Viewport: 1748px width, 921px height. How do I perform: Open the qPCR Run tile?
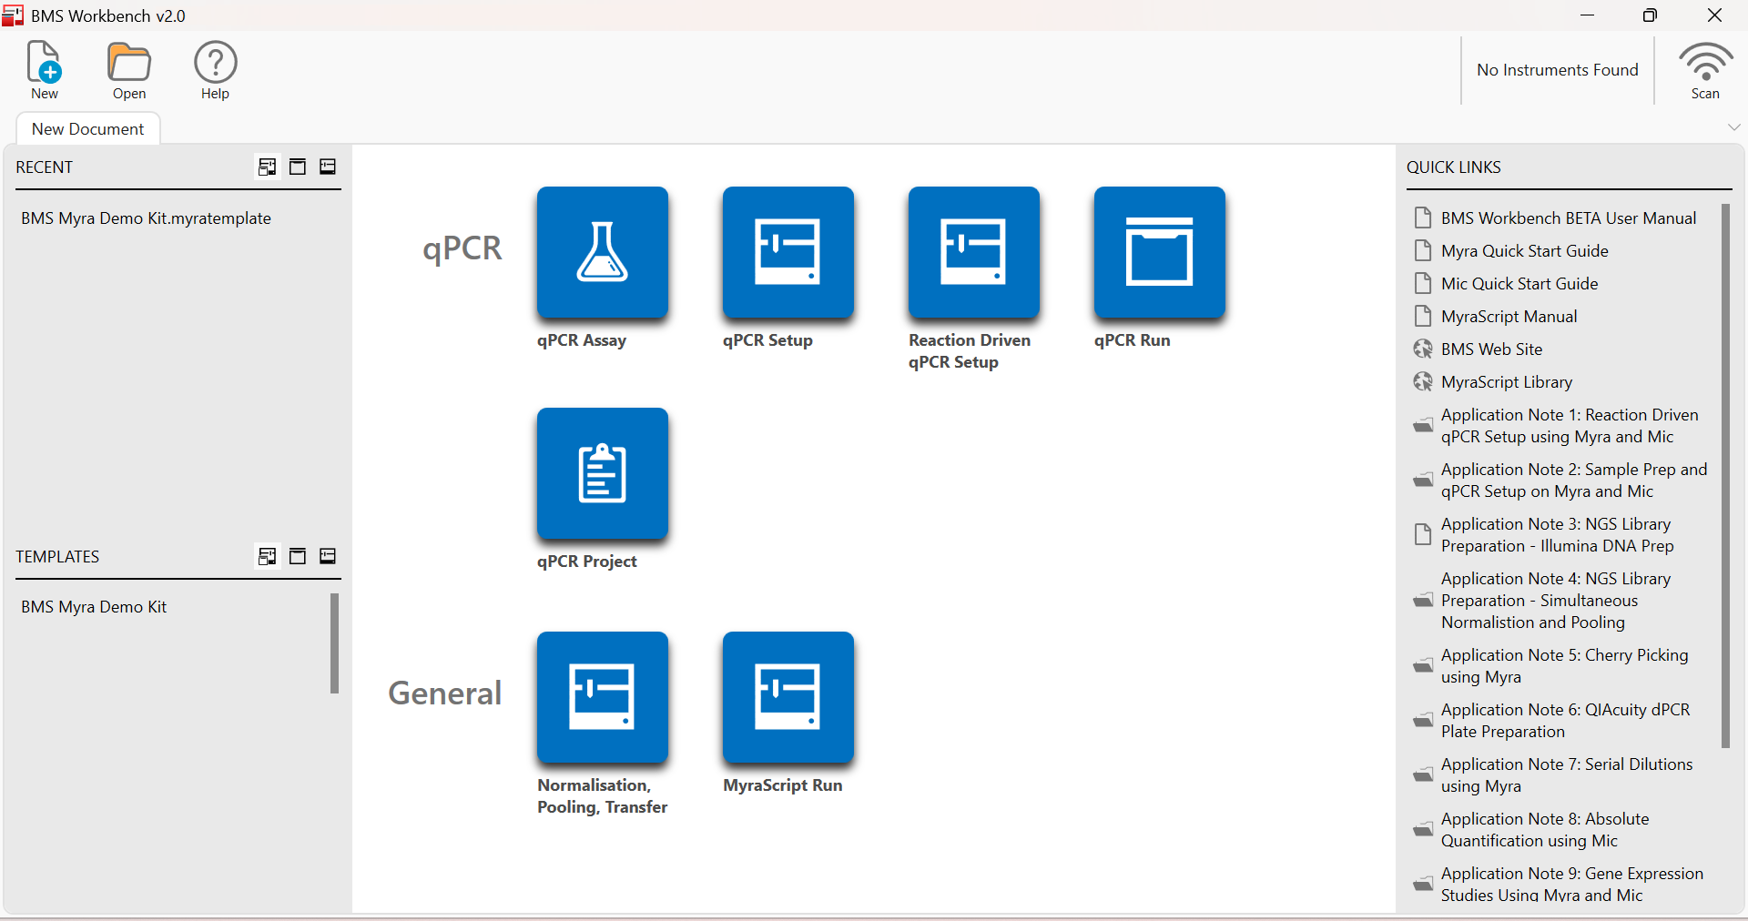pyautogui.click(x=1160, y=252)
